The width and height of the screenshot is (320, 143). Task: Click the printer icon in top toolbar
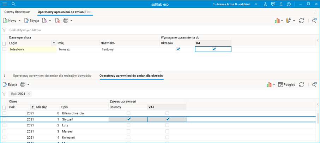click(x=66, y=21)
